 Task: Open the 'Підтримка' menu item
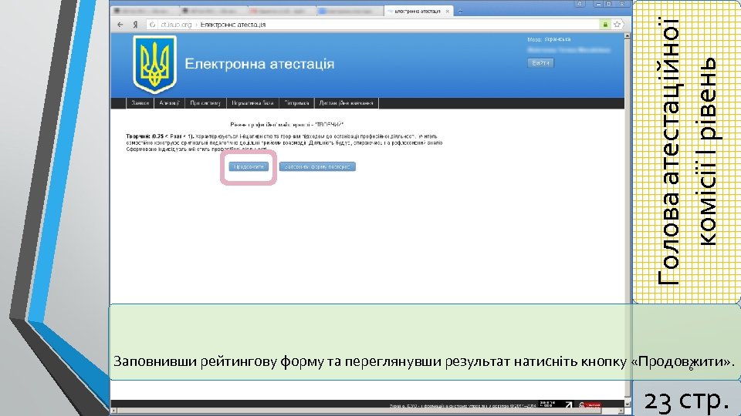296,102
